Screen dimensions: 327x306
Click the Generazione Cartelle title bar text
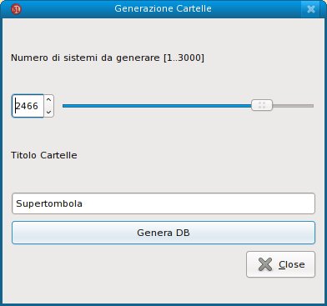click(x=163, y=8)
